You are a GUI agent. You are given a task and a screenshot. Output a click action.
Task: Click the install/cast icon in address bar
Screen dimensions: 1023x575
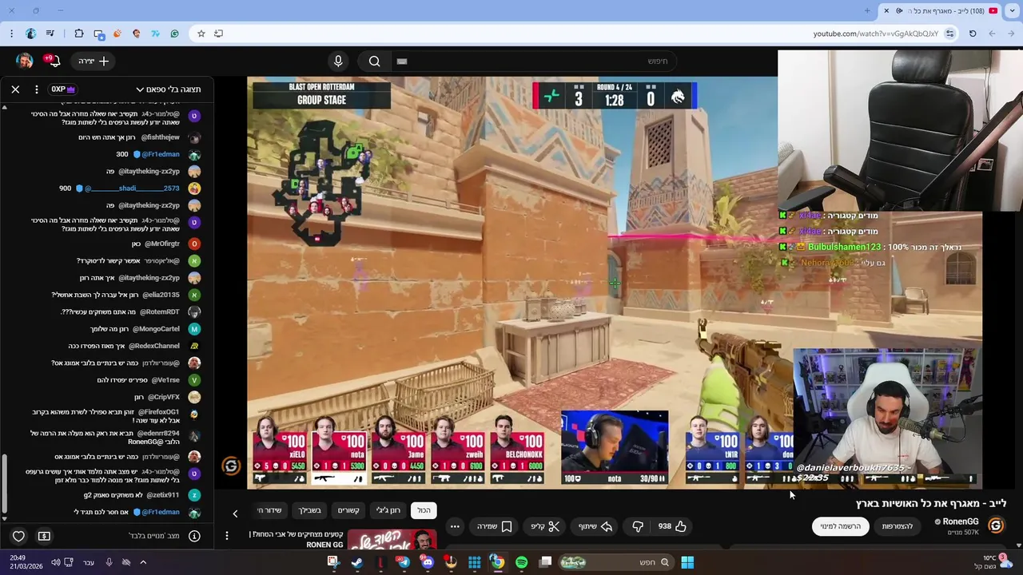point(218,34)
